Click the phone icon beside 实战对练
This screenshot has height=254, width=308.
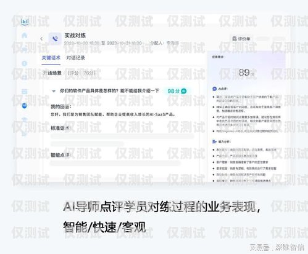55,39
